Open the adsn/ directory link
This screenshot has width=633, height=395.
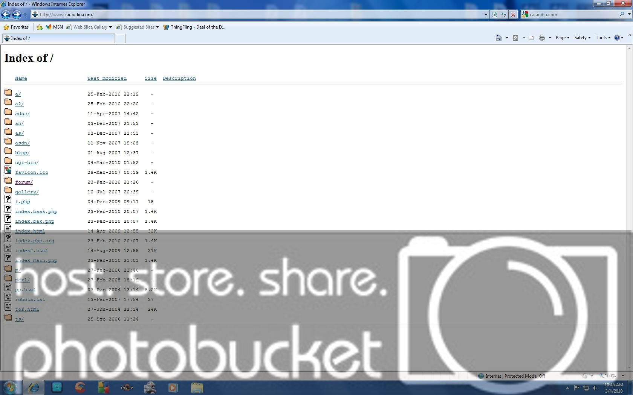[23, 114]
